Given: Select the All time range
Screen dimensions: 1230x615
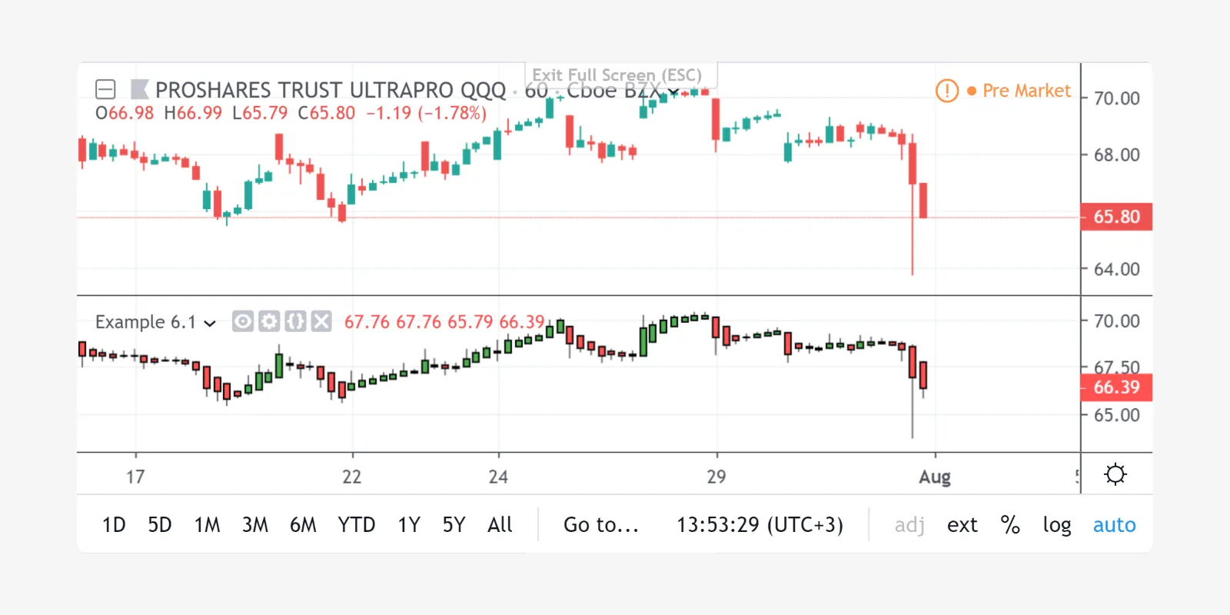Looking at the screenshot, I should 500,525.
